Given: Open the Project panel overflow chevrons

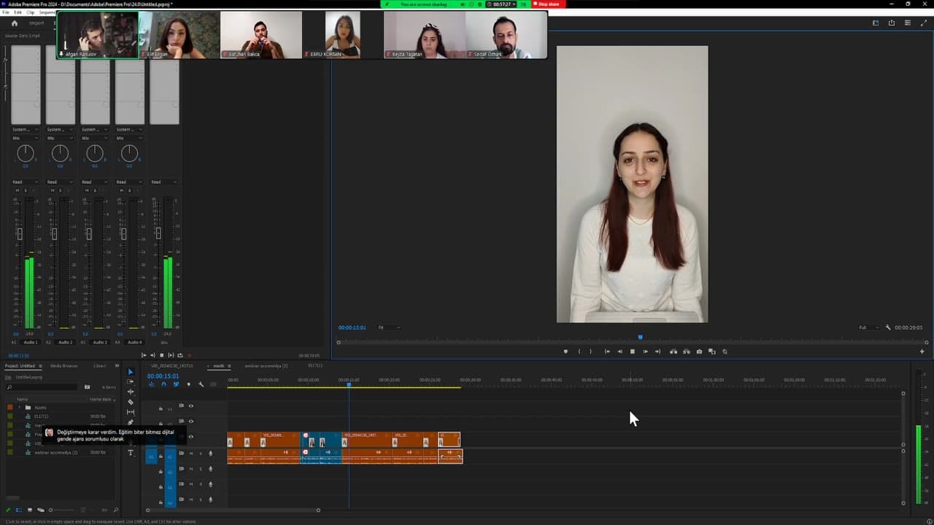Looking at the screenshot, I should tap(115, 366).
